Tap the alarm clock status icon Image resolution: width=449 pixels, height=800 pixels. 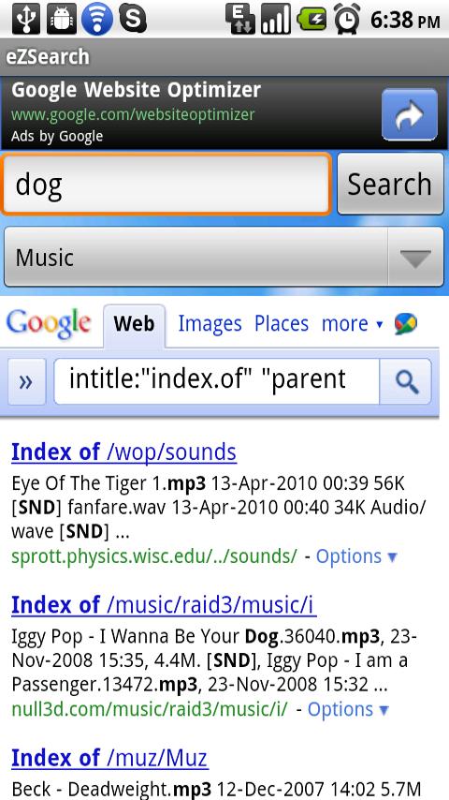click(347, 20)
